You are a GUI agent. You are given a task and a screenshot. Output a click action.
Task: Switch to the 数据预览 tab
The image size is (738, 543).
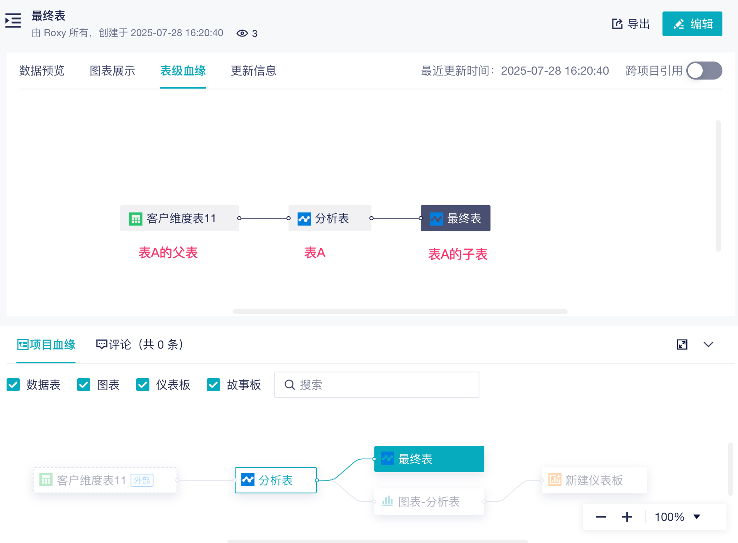coord(42,71)
